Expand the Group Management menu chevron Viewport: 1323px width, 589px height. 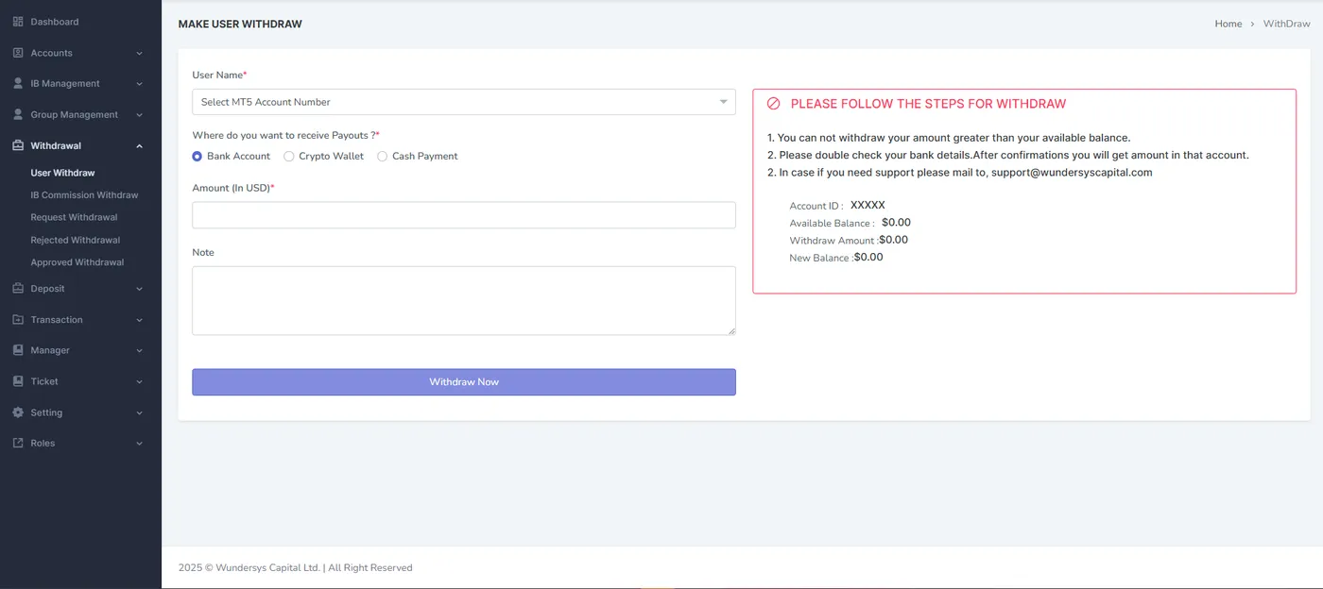coord(140,115)
